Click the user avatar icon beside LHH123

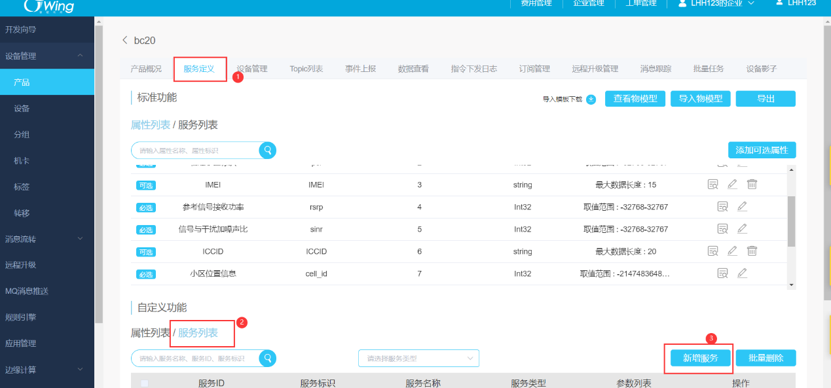pyautogui.click(x=779, y=3)
